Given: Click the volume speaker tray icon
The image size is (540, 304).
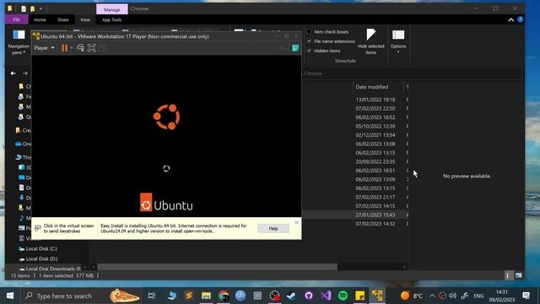Looking at the screenshot, I should pyautogui.click(x=453, y=296).
